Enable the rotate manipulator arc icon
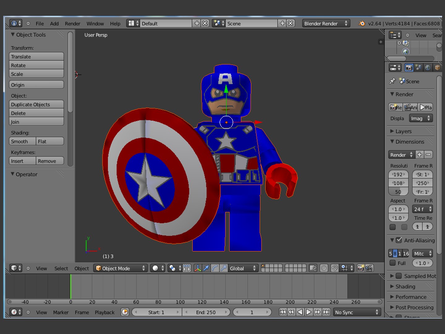The image size is (445, 334). click(215, 268)
